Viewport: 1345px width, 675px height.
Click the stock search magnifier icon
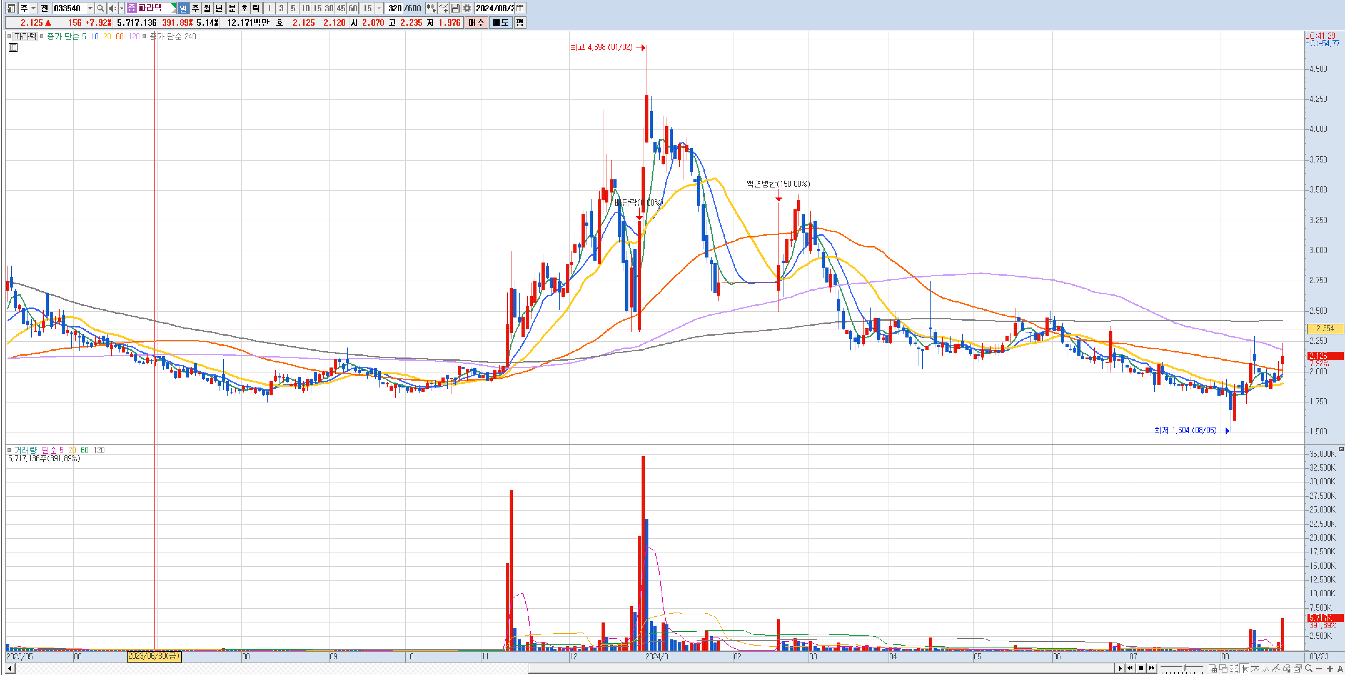100,8
